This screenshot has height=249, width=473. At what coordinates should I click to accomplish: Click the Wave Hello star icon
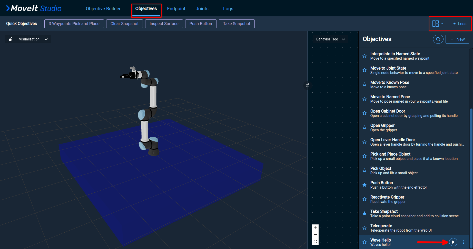click(x=364, y=242)
